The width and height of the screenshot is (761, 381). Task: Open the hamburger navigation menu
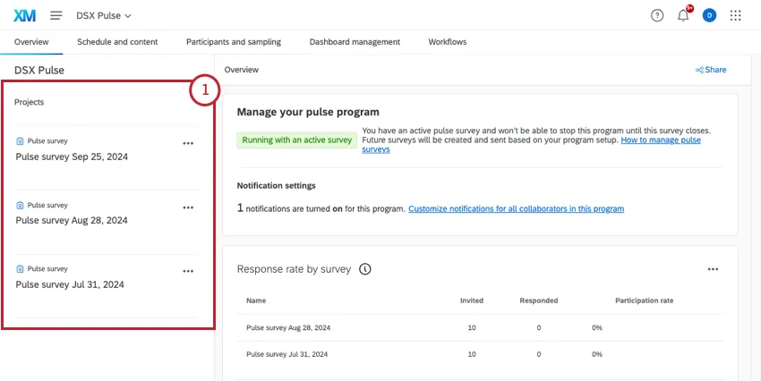coord(56,15)
